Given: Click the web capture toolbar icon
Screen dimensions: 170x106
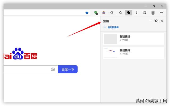Looking at the screenshot, I should point(144,13).
